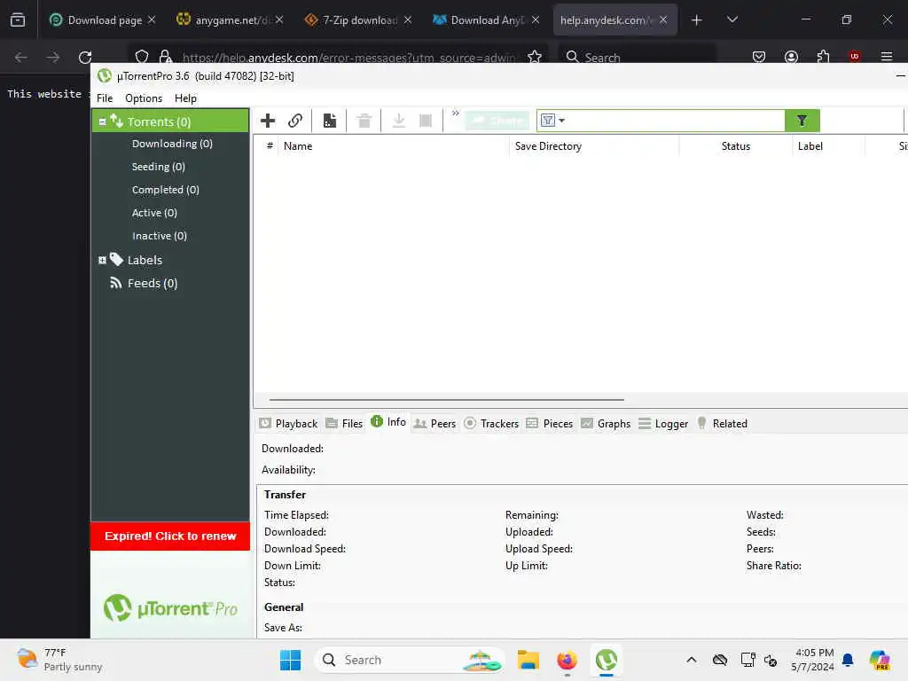Click Expired! Click to renew banner
This screenshot has height=681, width=908.
pos(170,536)
